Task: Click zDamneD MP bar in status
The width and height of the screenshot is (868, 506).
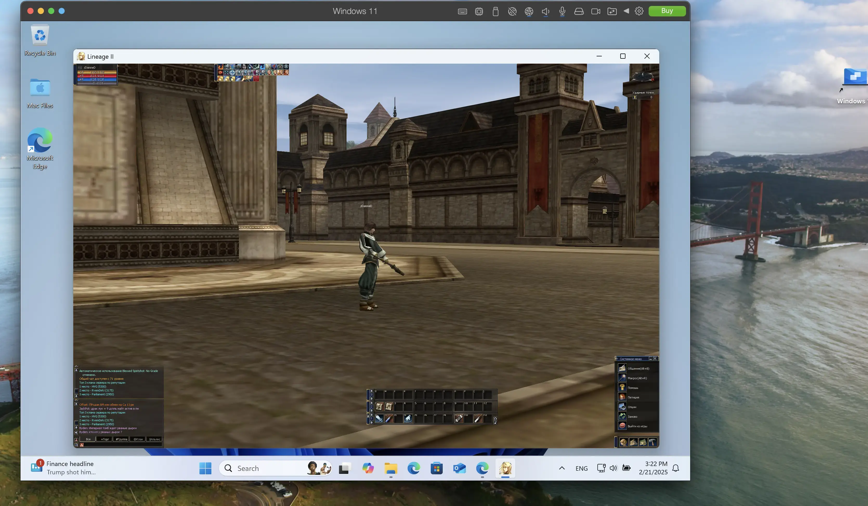Action: coord(97,79)
